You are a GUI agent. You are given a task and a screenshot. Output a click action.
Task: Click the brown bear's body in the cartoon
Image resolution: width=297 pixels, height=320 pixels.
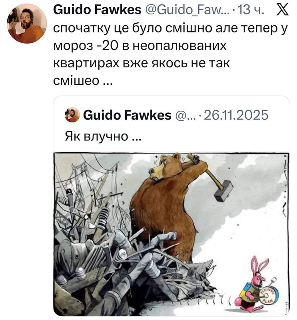point(163,212)
